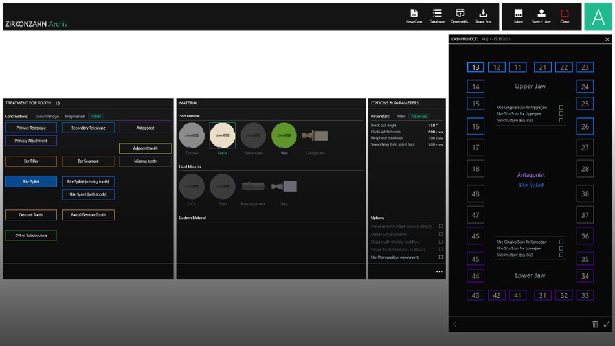Toggle lower jaw Substructure (e.g. Bar) checkbox

pyautogui.click(x=561, y=255)
